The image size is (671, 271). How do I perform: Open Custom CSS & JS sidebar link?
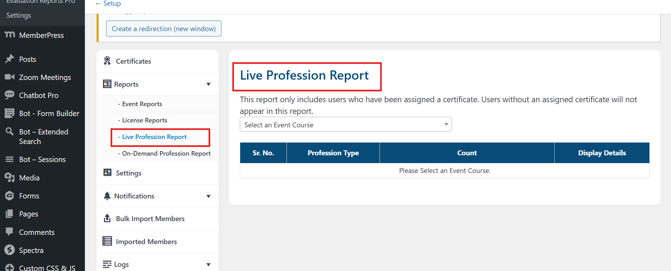click(47, 268)
